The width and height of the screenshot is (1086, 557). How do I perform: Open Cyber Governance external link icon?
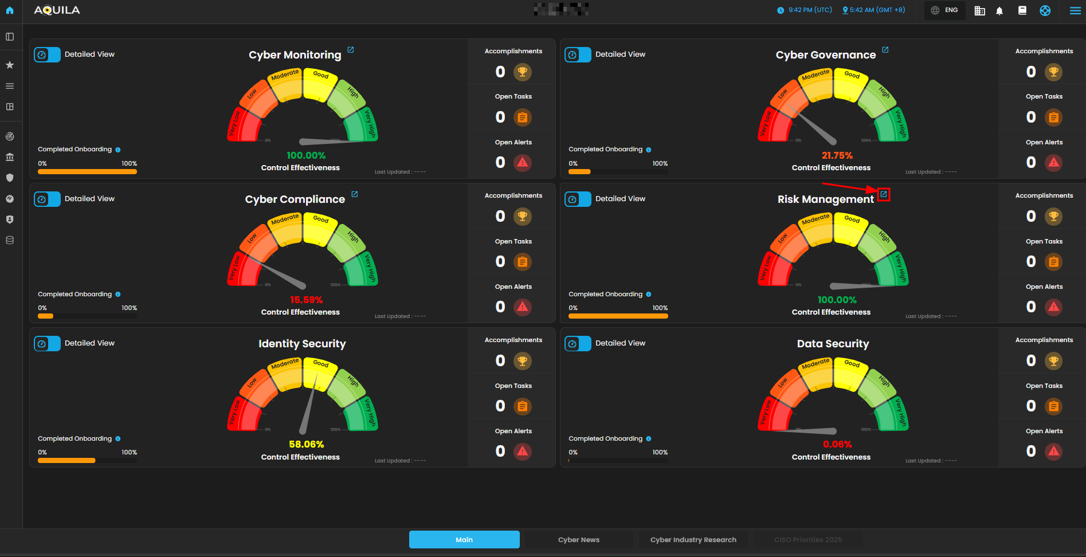click(x=885, y=50)
